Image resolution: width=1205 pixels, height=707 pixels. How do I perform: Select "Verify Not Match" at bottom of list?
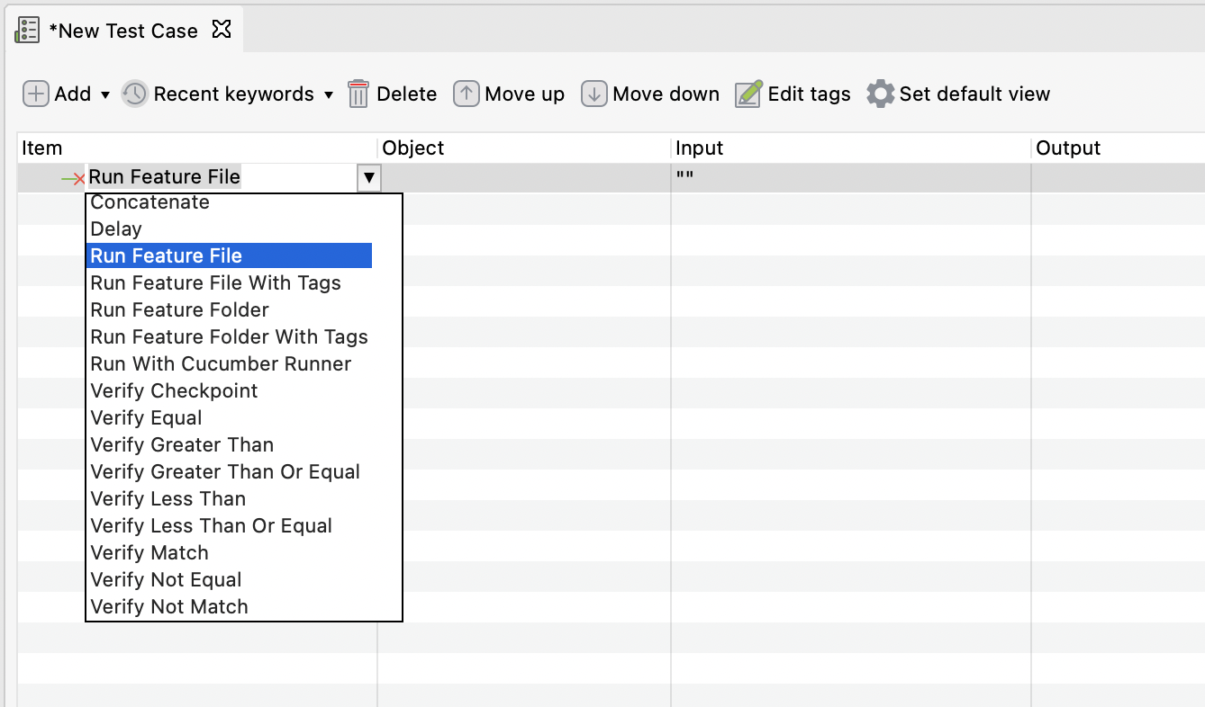pyautogui.click(x=168, y=606)
